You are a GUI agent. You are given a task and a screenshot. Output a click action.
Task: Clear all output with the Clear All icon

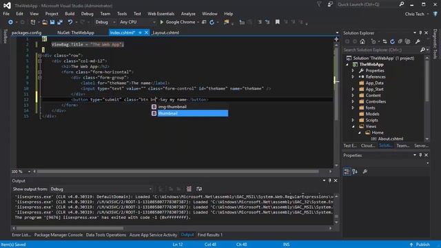tap(189, 189)
